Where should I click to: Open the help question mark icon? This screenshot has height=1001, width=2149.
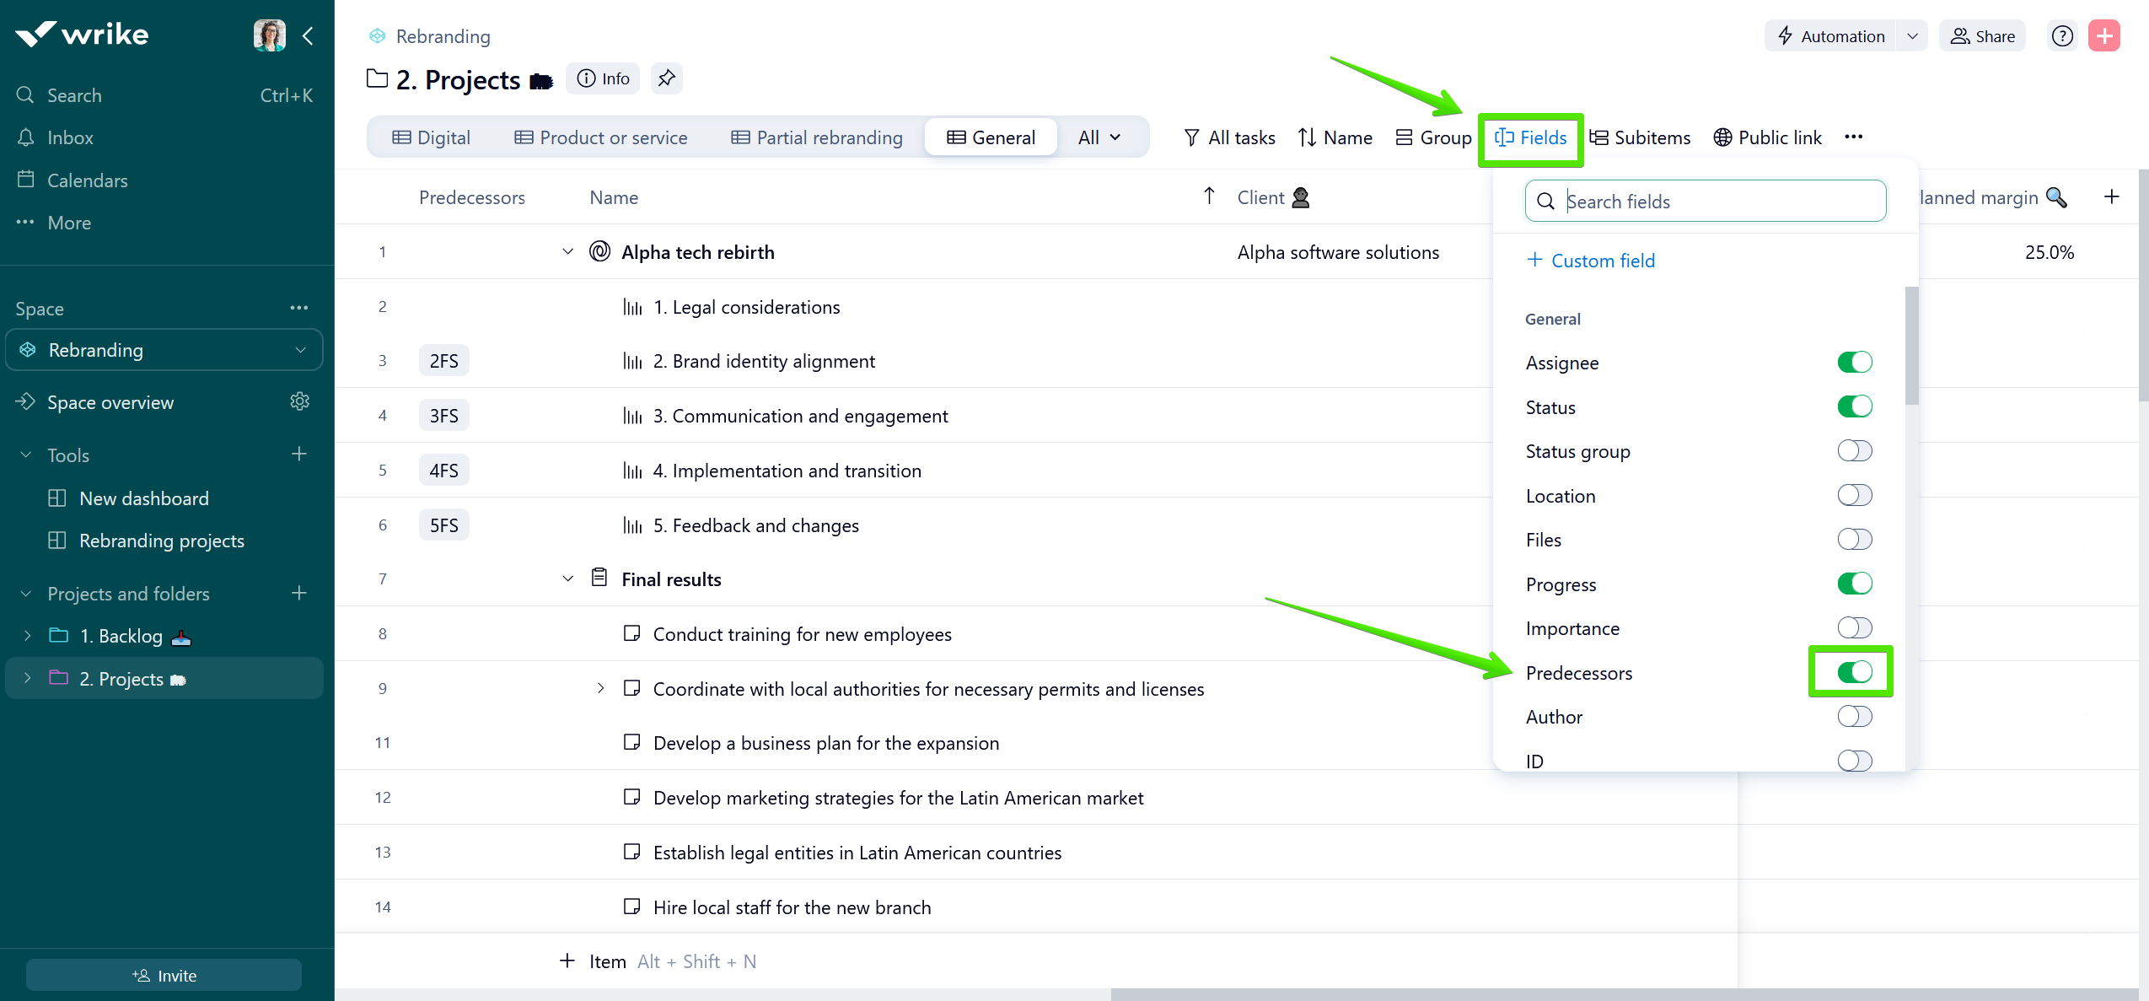coord(2061,36)
